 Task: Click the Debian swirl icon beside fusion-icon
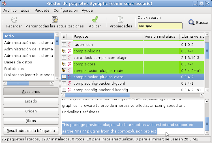coord(70,44)
